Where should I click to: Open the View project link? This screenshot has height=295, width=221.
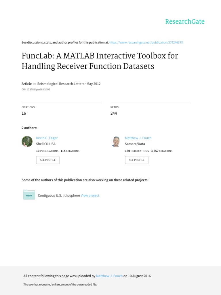click(x=90, y=195)
